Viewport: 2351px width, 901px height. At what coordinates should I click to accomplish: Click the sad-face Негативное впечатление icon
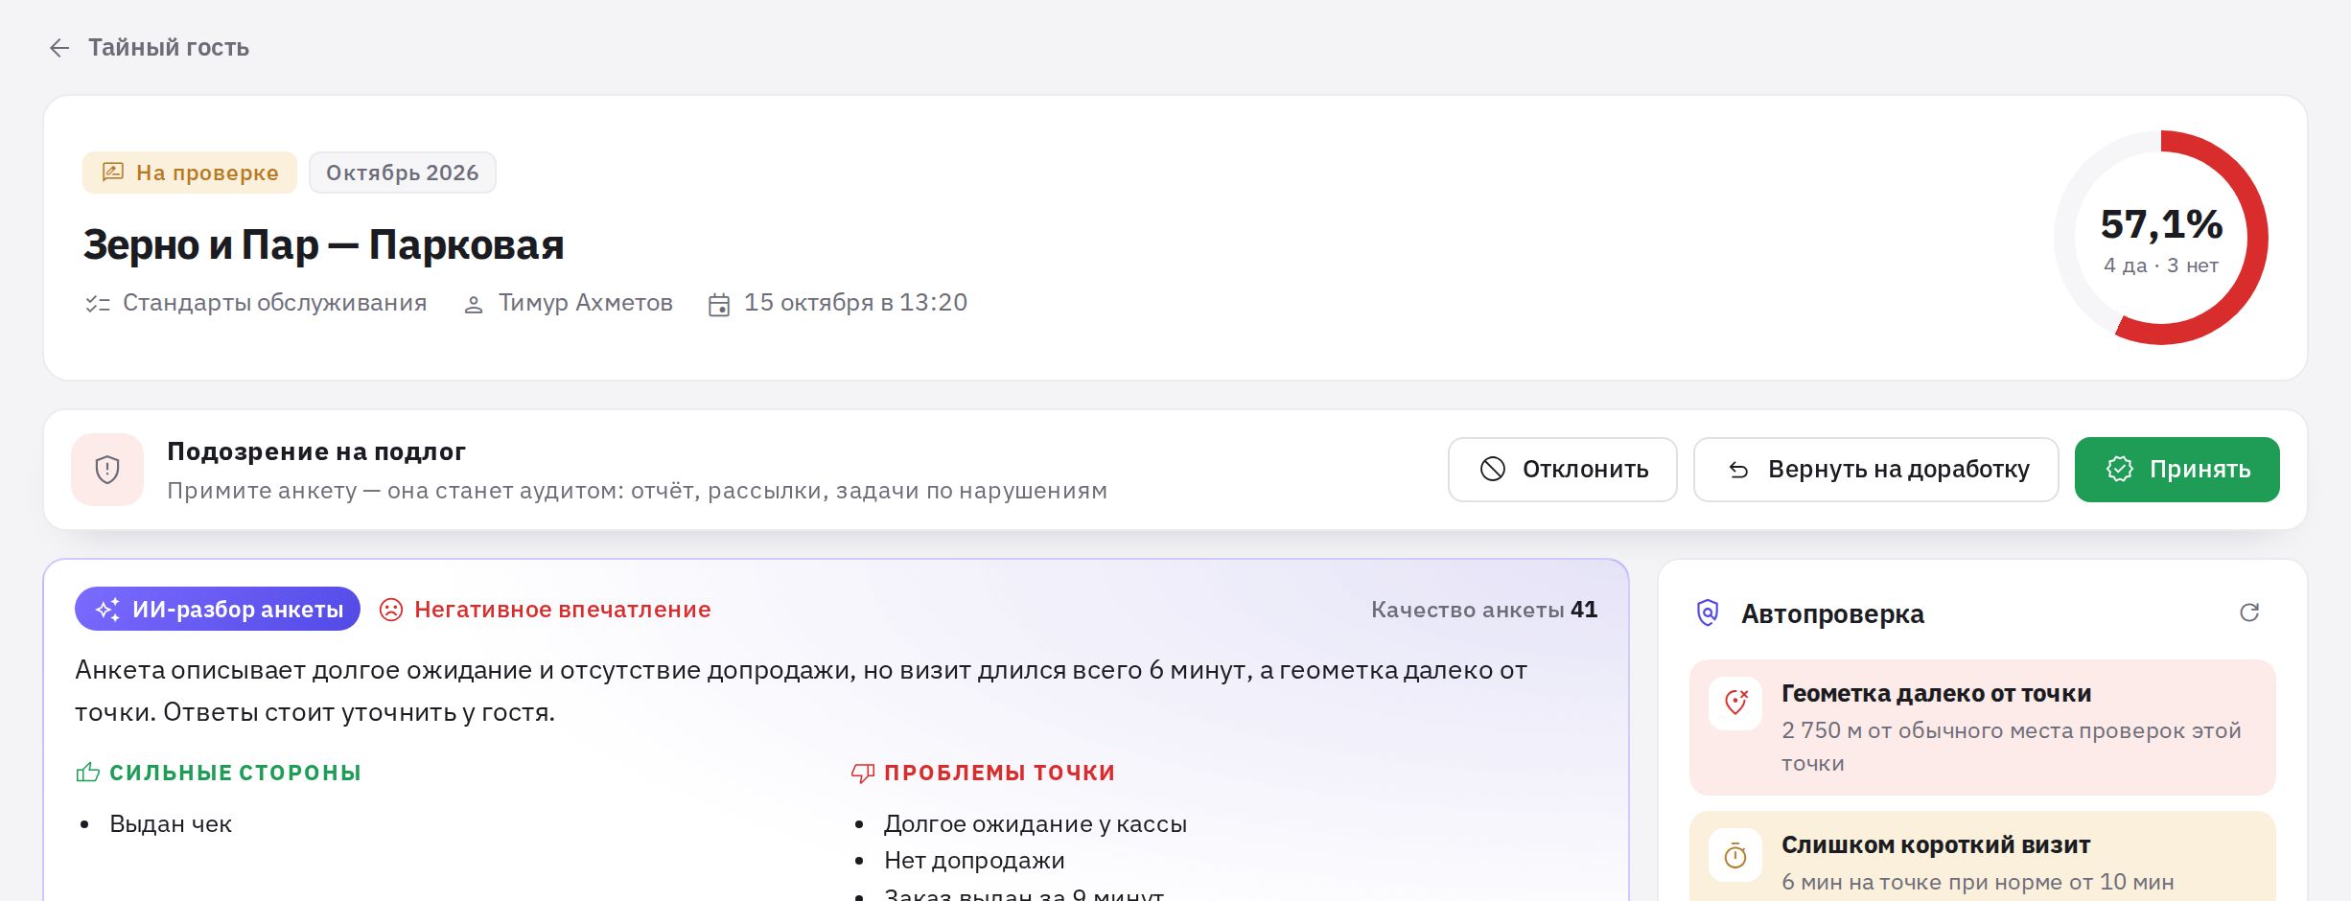pos(391,610)
